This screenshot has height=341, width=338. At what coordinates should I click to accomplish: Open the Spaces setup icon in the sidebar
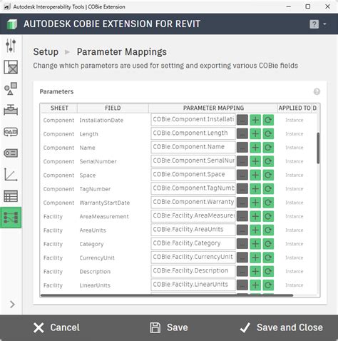11,67
